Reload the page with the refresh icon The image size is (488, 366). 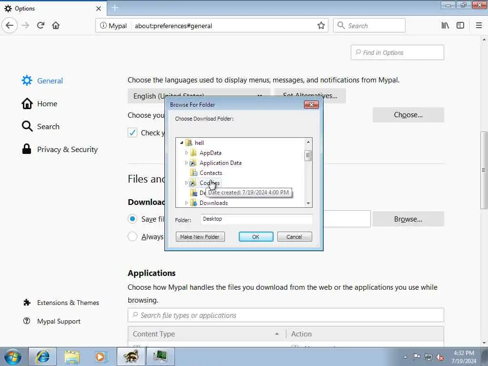point(41,26)
